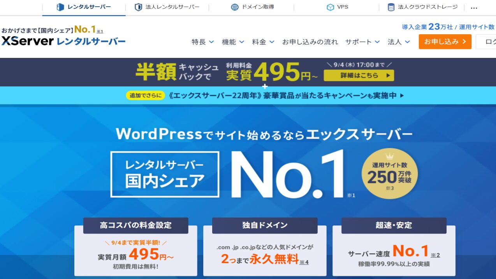
Task: Click the 実質月額 495円 price text
Action: (x=135, y=255)
